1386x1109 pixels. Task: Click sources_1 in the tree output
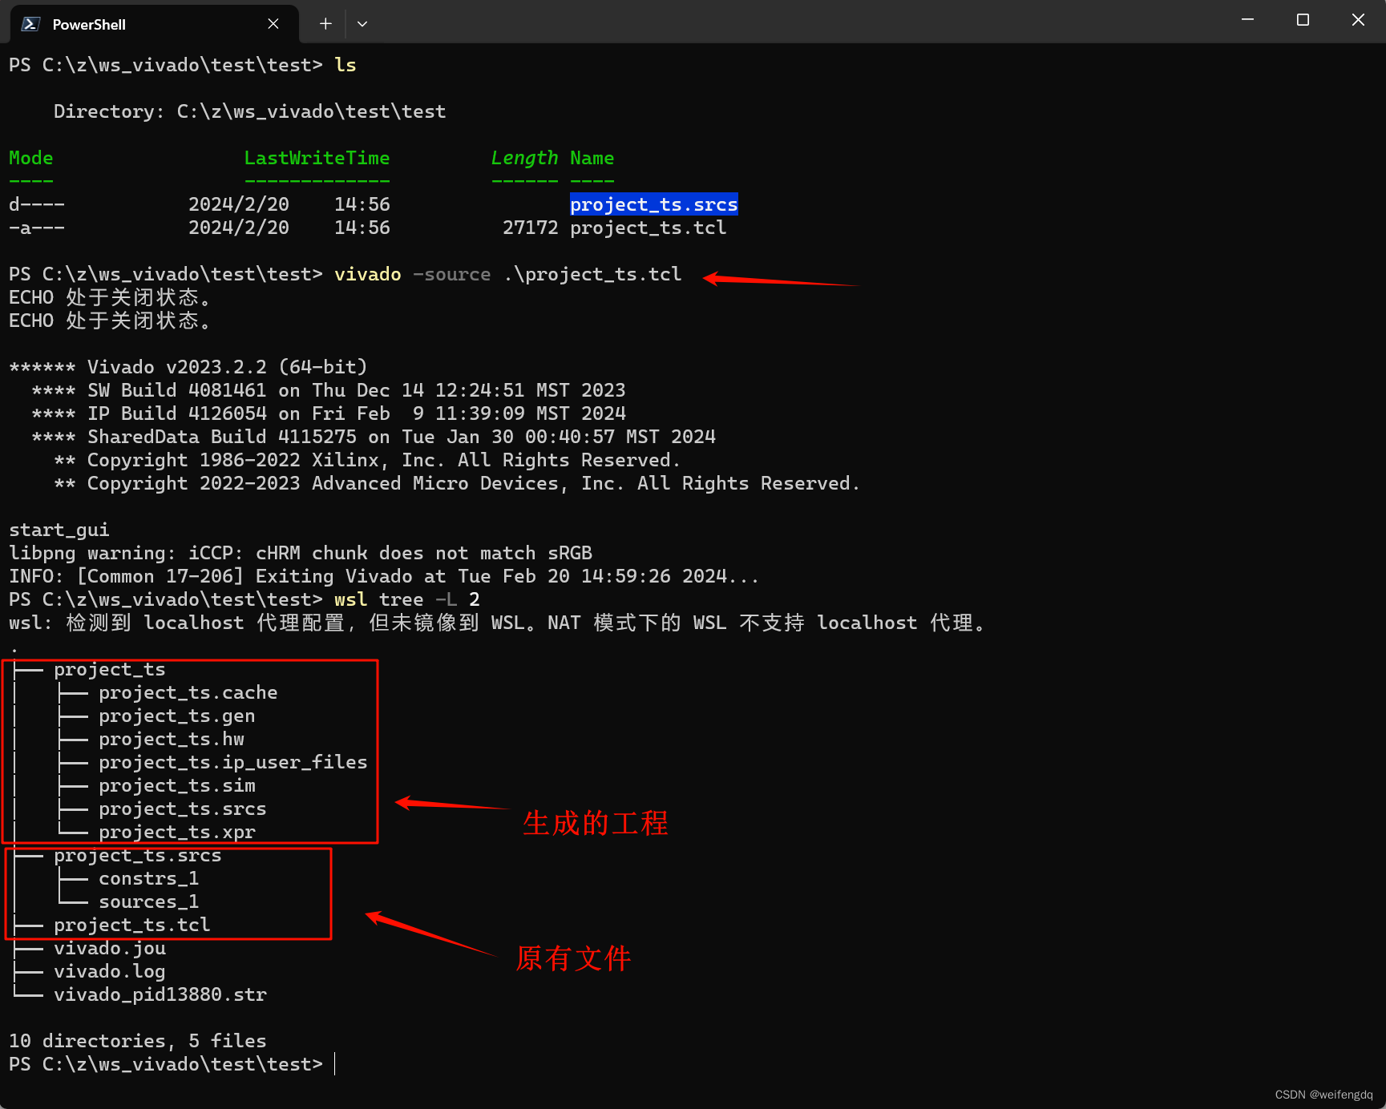149,901
